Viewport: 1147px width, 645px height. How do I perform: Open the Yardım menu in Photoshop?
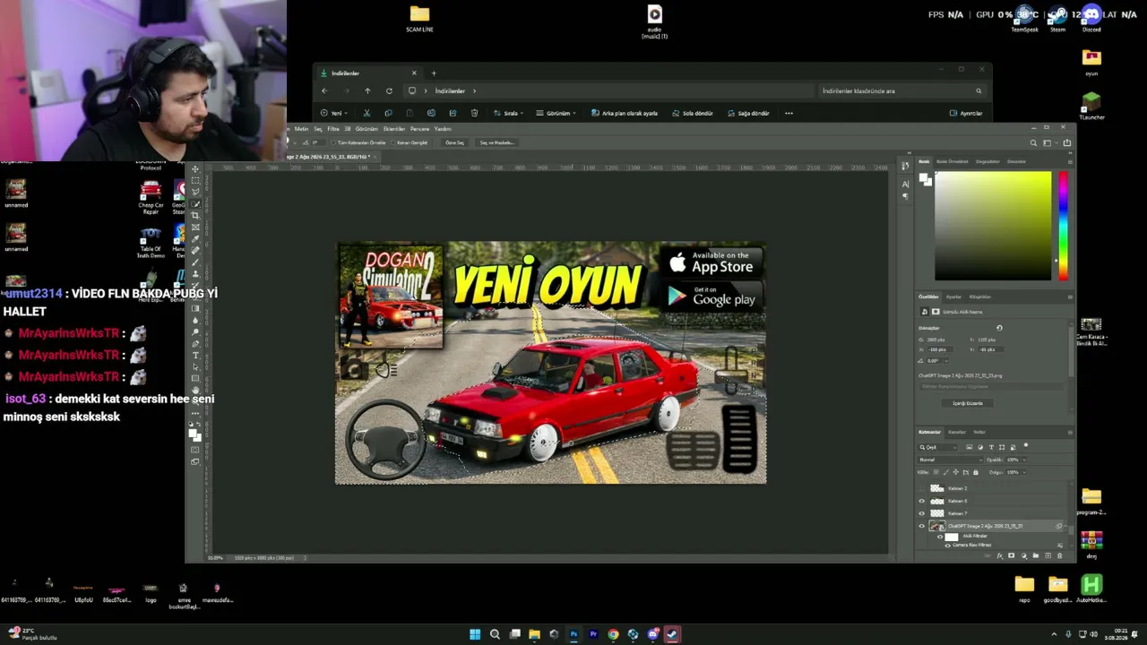[x=443, y=129]
